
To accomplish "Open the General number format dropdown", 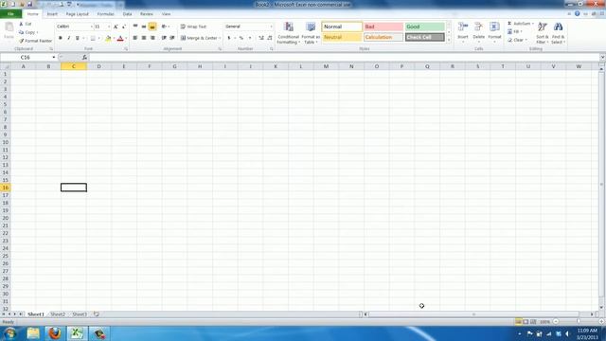I will (x=271, y=27).
